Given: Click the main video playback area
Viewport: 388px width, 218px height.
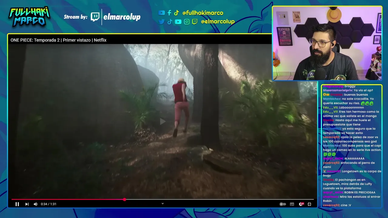Looking at the screenshot, I should tap(162, 121).
